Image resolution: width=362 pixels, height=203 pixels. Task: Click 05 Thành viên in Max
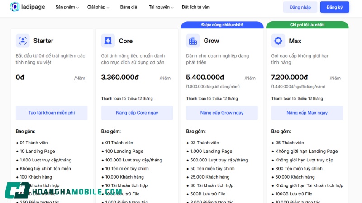point(290,143)
